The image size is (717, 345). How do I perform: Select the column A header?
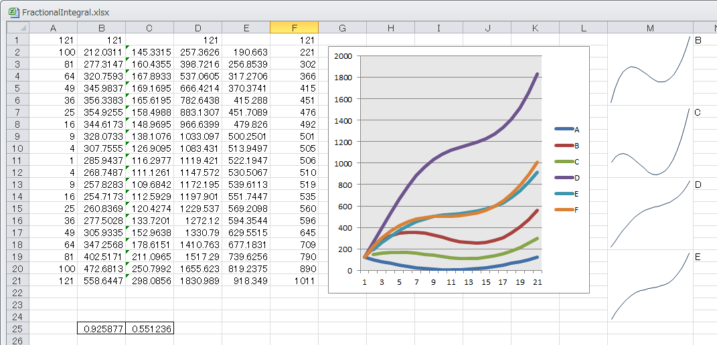point(53,27)
